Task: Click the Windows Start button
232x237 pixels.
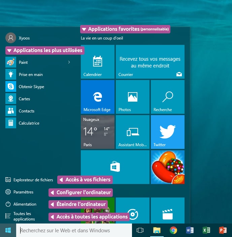Action: (x=8, y=230)
